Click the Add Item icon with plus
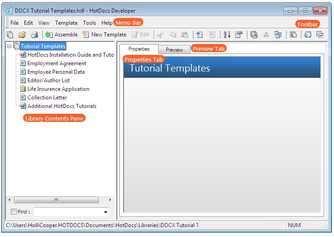The height and width of the screenshot is (237, 334). click(x=199, y=35)
